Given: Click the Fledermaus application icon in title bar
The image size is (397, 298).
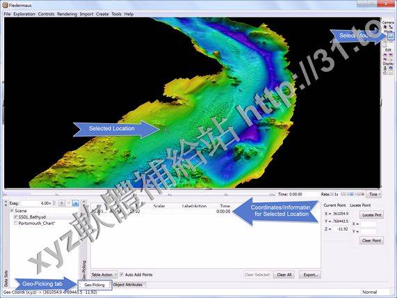Looking at the screenshot, I should [5, 5].
